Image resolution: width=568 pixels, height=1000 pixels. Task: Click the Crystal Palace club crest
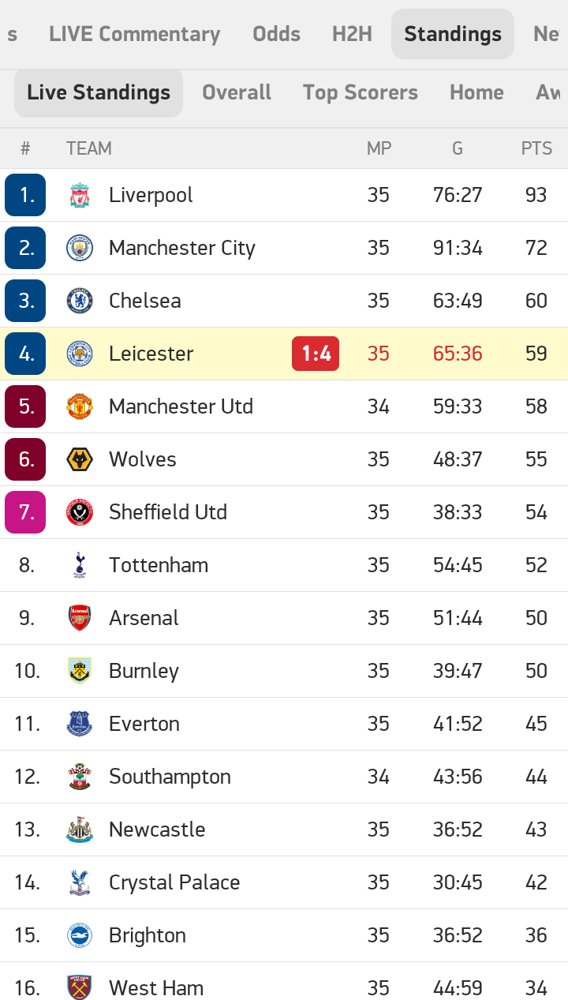point(80,882)
